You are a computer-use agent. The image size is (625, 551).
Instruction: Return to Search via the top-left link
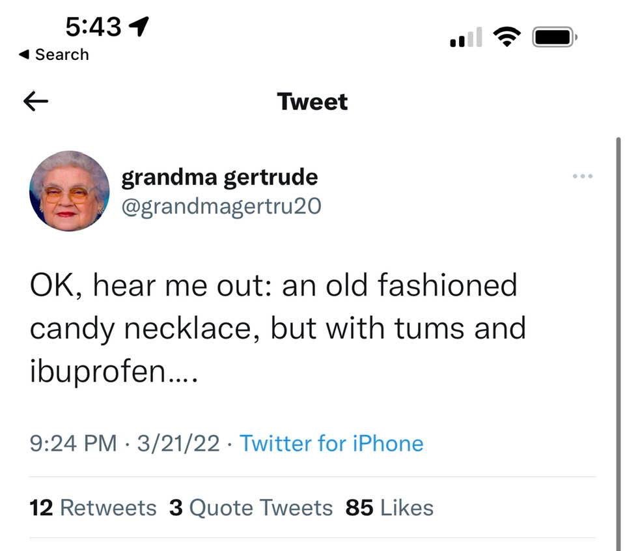coord(55,55)
